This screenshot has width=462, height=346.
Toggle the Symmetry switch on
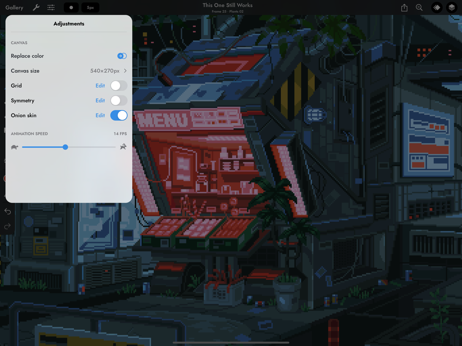point(119,100)
